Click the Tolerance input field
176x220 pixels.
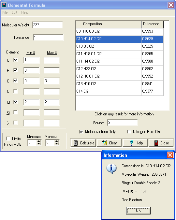48,37
